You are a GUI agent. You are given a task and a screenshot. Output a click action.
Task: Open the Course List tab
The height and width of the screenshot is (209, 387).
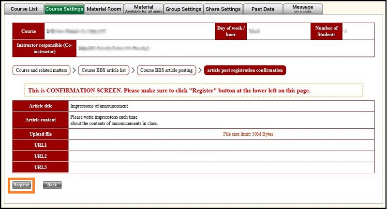click(x=24, y=9)
